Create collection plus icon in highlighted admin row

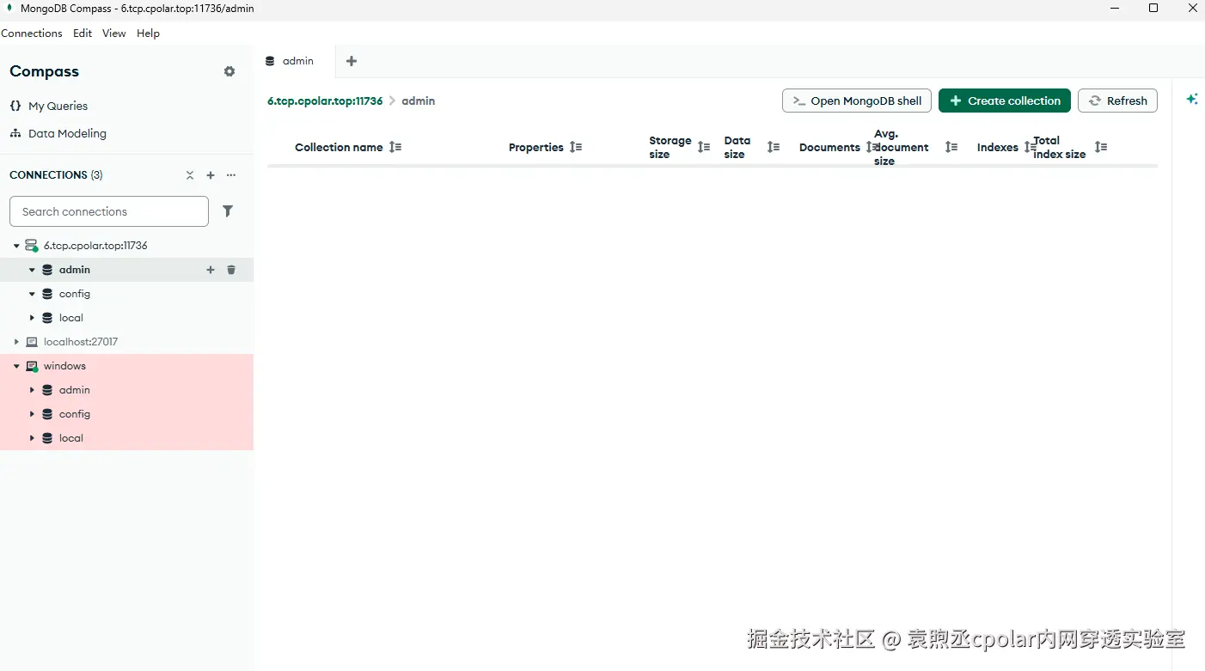(x=211, y=270)
